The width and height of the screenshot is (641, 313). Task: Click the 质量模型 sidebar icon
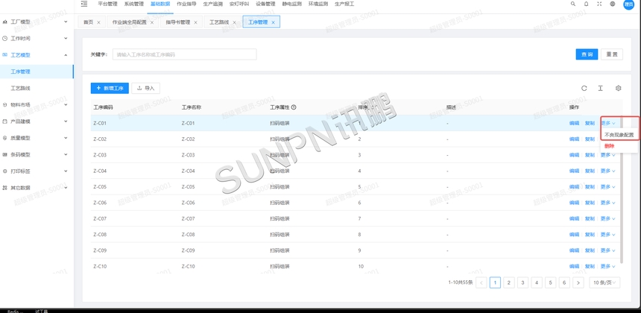tap(5, 138)
